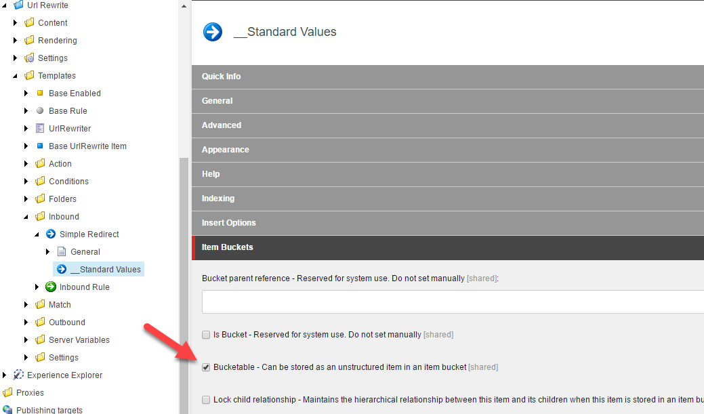Click the yellow Base Enabled template icon
The width and height of the screenshot is (704, 414).
click(40, 93)
